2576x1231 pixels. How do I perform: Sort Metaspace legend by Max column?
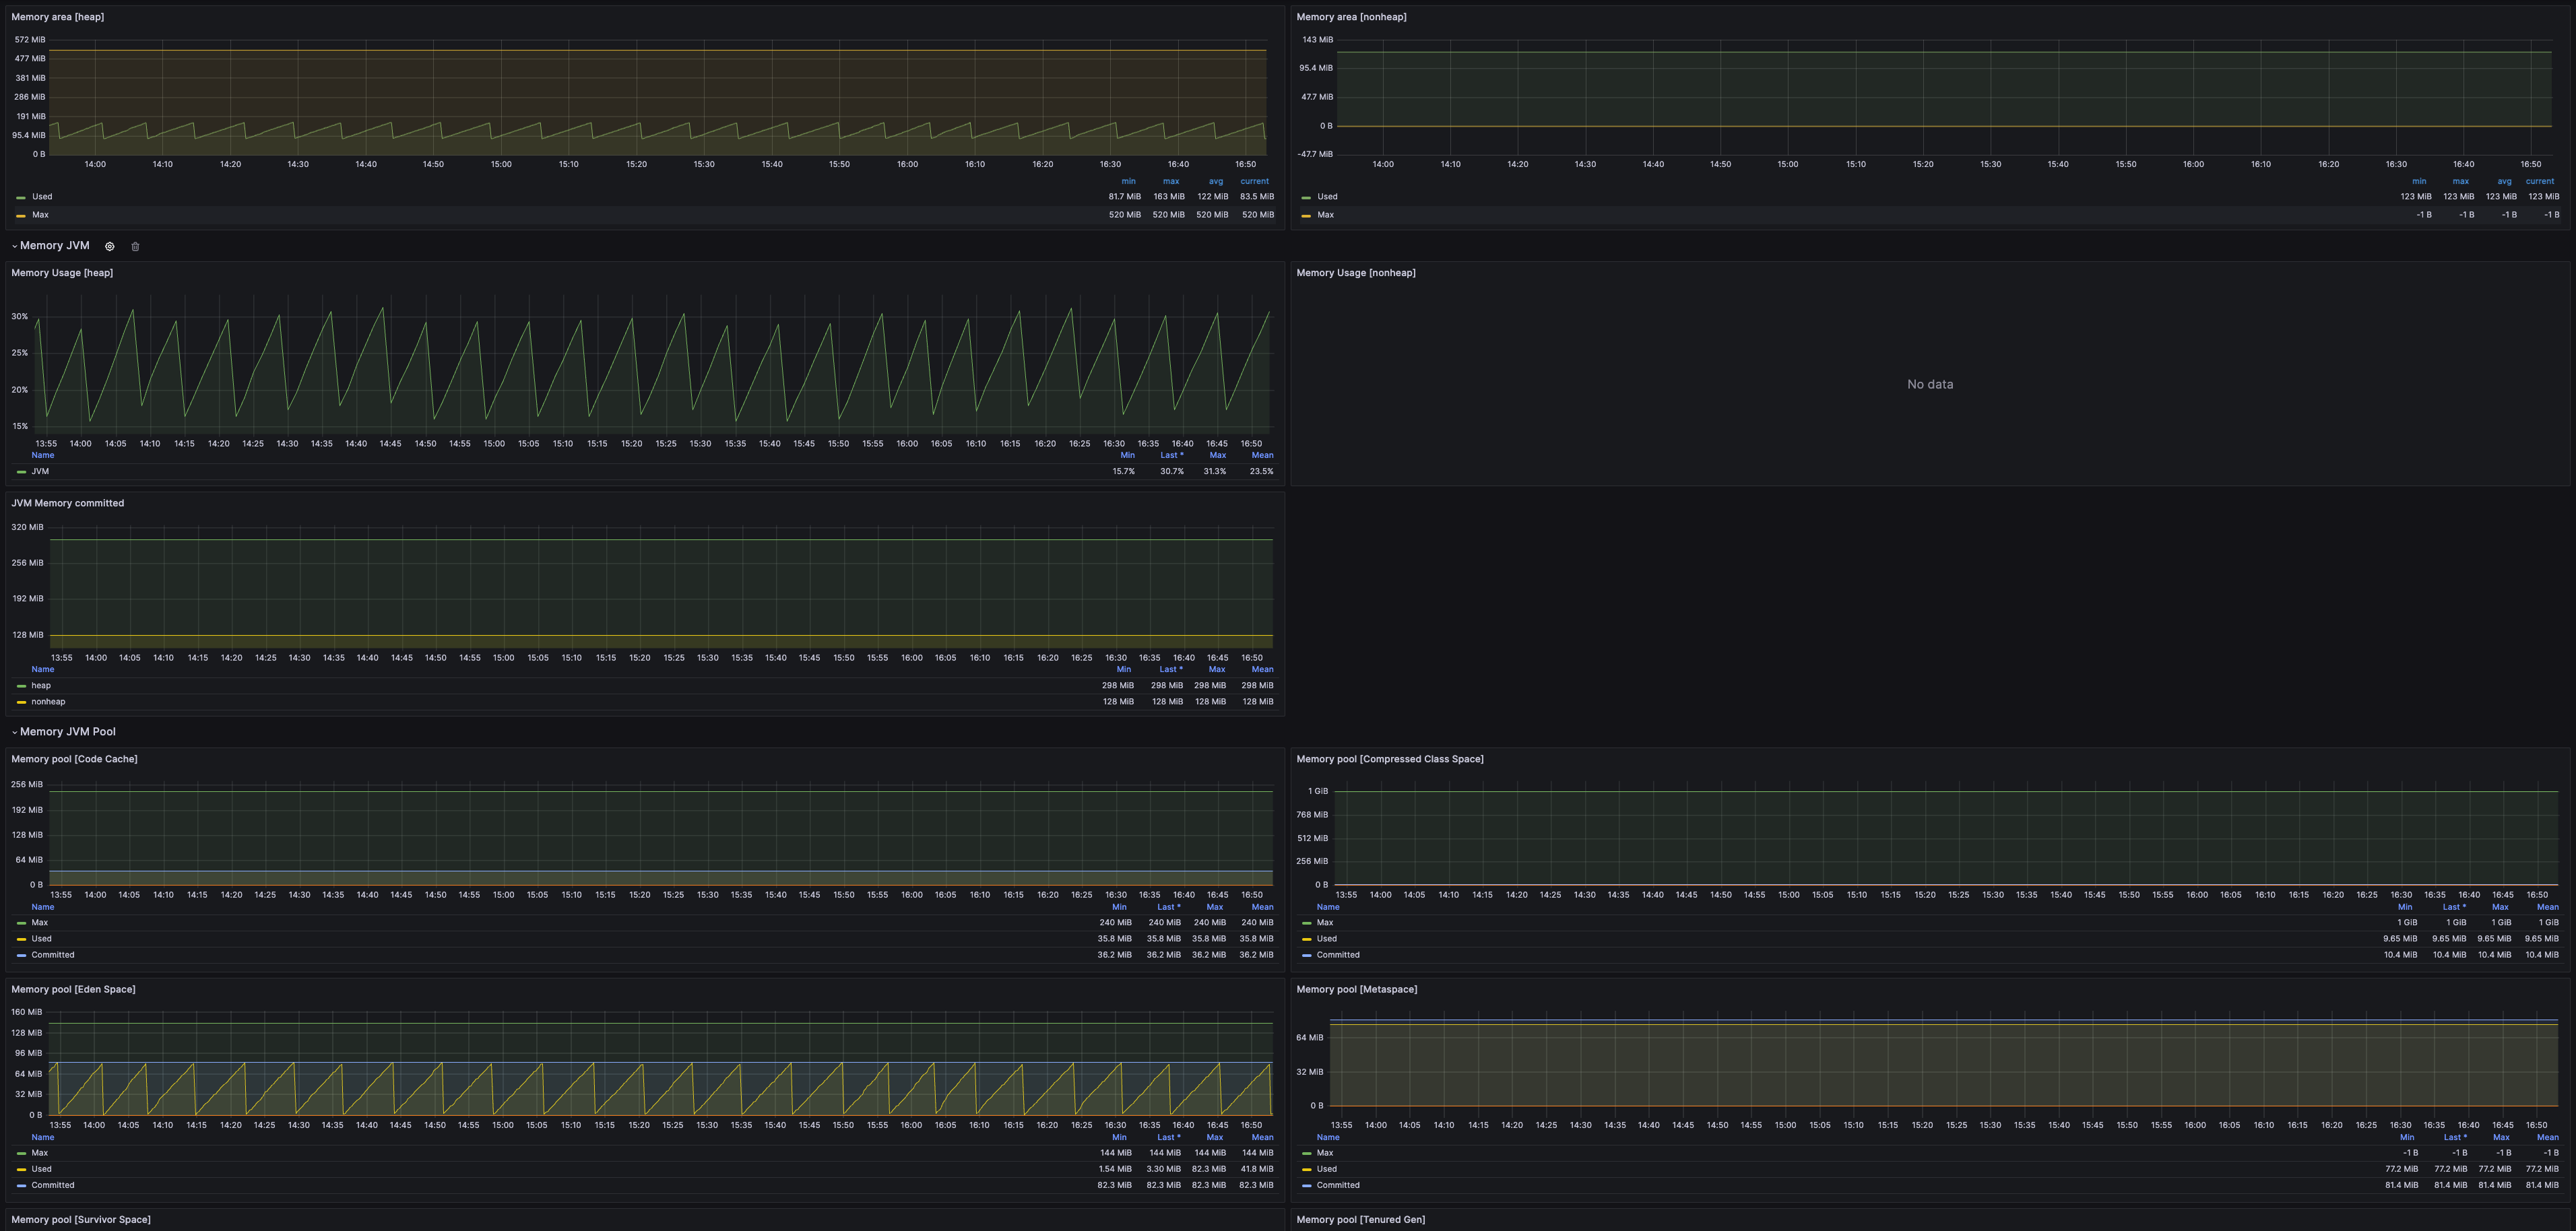[x=2501, y=1137]
